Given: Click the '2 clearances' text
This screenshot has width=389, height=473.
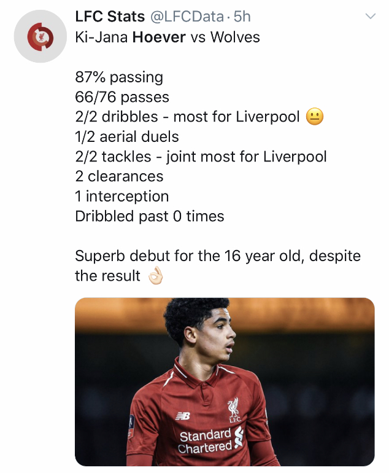Looking at the screenshot, I should (119, 176).
